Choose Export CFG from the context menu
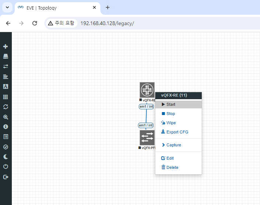The height and width of the screenshot is (205, 260). pyautogui.click(x=178, y=132)
